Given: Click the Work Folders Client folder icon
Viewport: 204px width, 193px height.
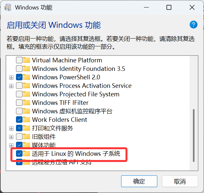Looking at the screenshot, I should point(26,120).
